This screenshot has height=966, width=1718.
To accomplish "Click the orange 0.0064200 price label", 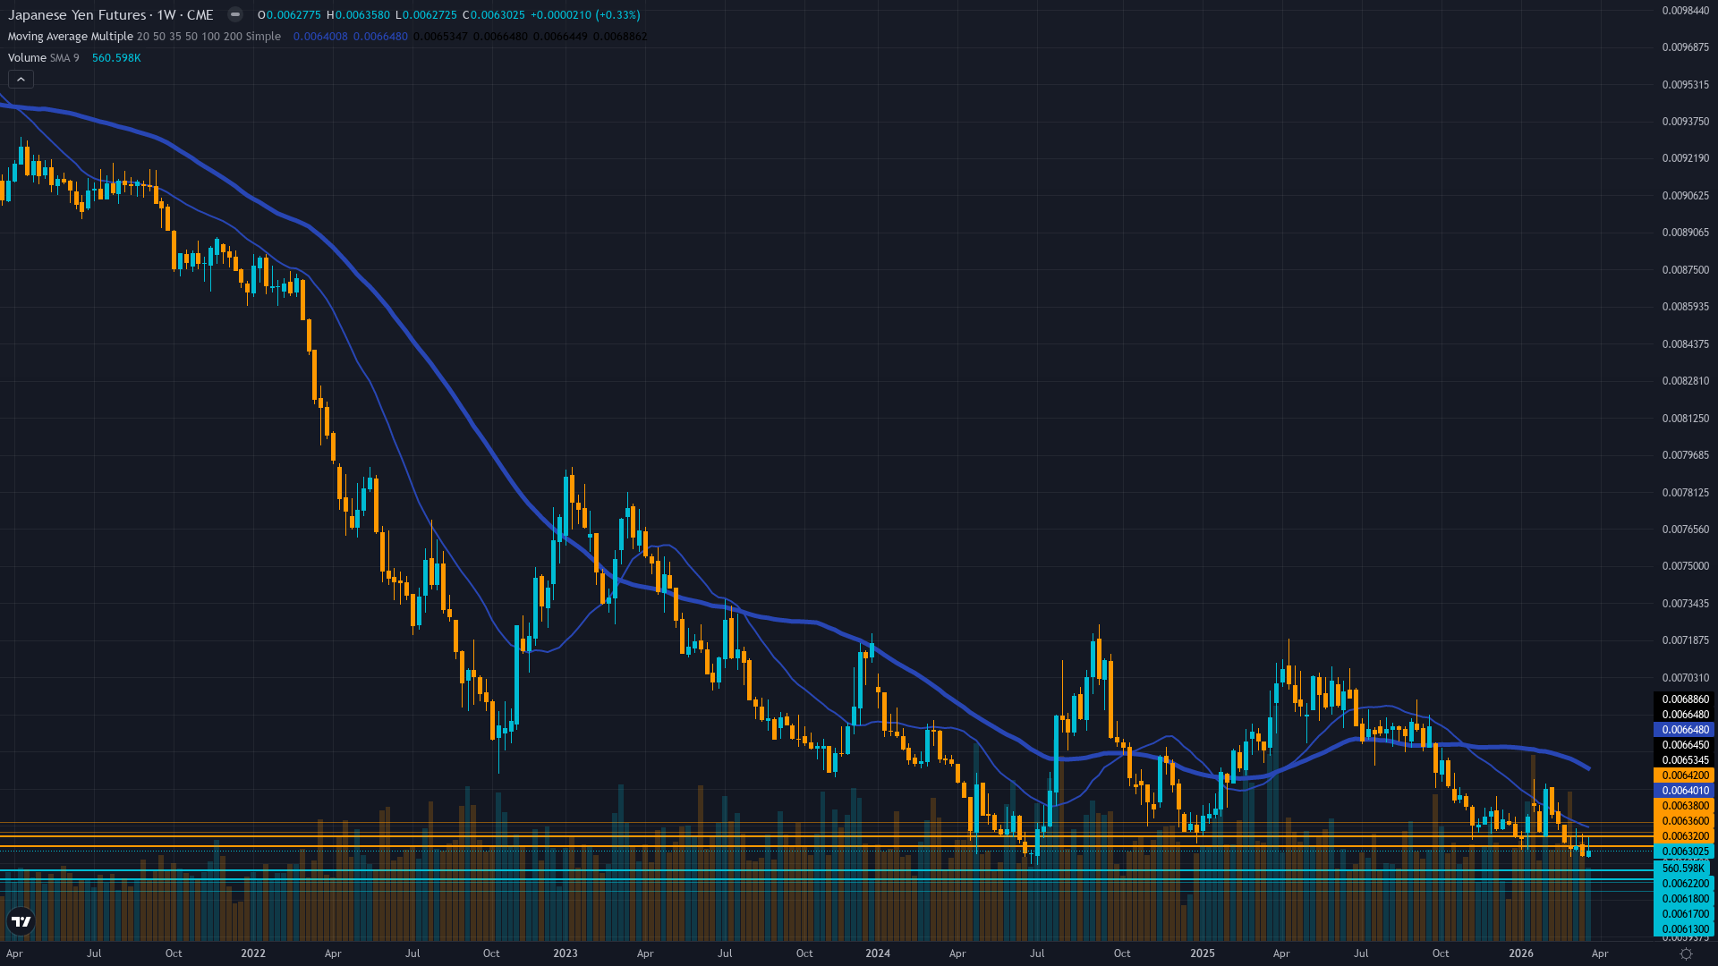I will 1685,775.
